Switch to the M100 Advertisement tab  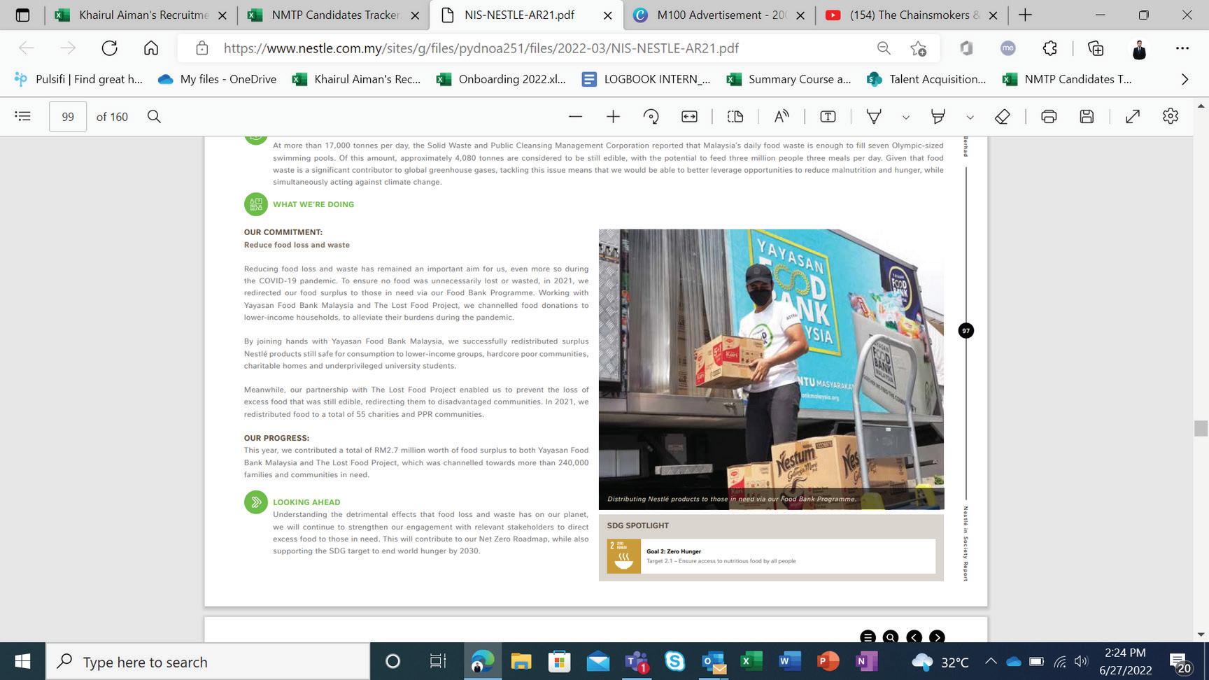point(719,15)
